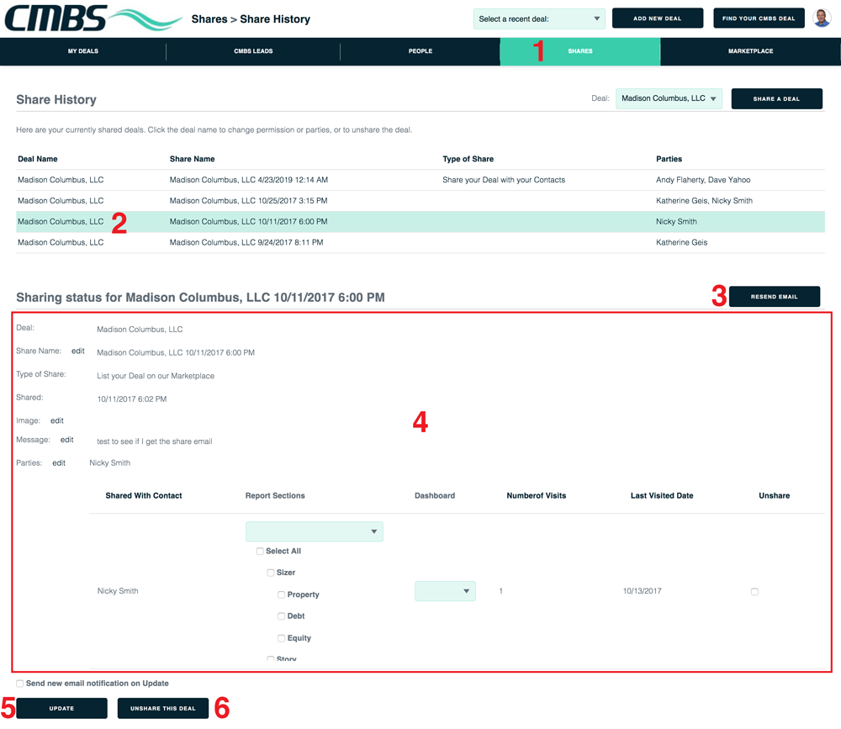Open the Select a recent deal dropdown
841x729 pixels.
[539, 18]
